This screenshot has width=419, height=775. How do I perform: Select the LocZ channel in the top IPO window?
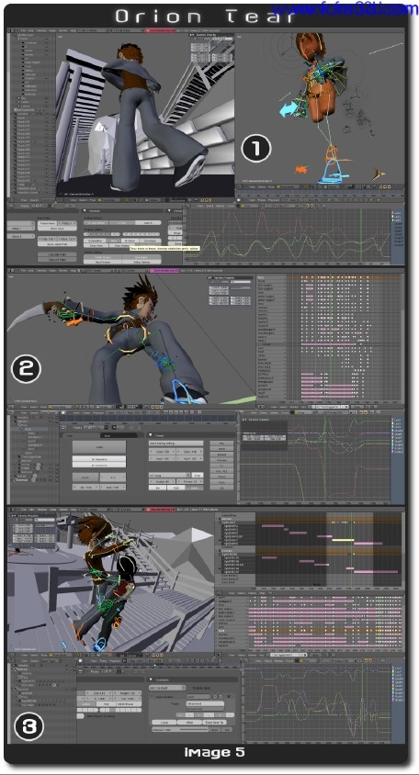397,220
